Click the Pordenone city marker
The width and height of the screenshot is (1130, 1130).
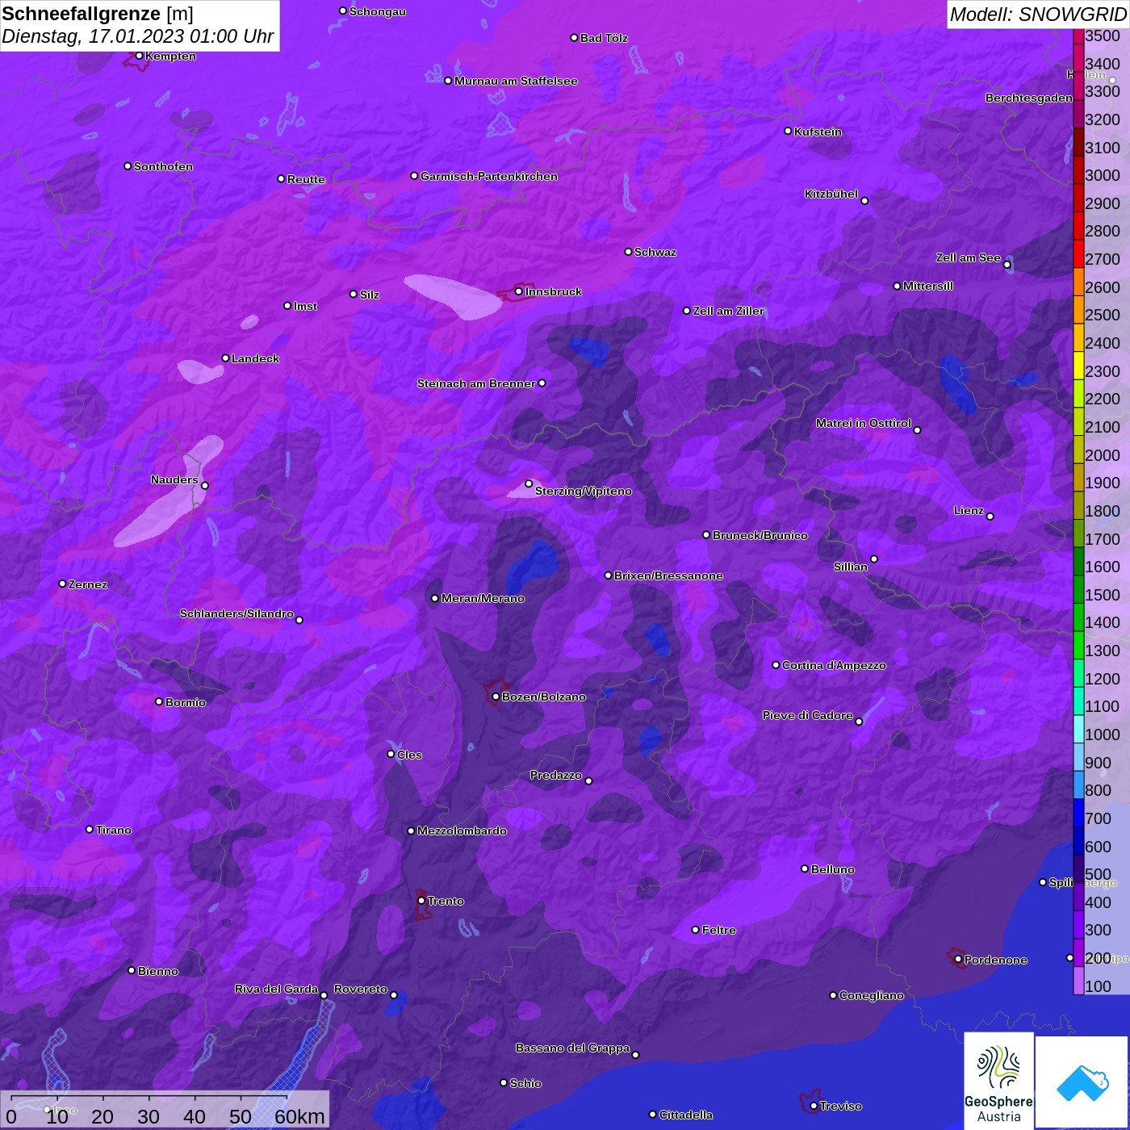pyautogui.click(x=958, y=960)
